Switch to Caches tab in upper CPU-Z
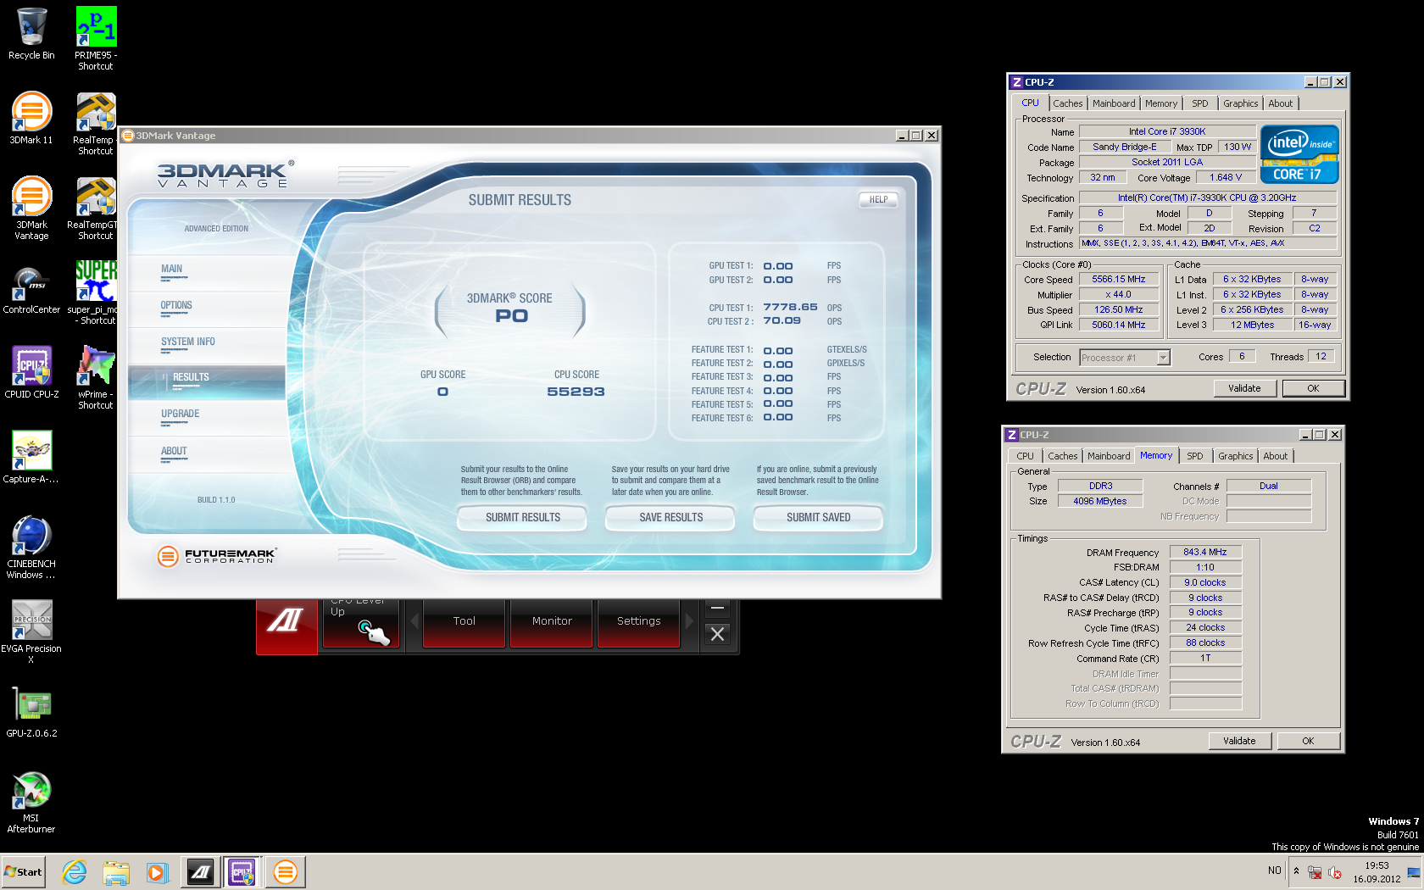 pos(1068,103)
